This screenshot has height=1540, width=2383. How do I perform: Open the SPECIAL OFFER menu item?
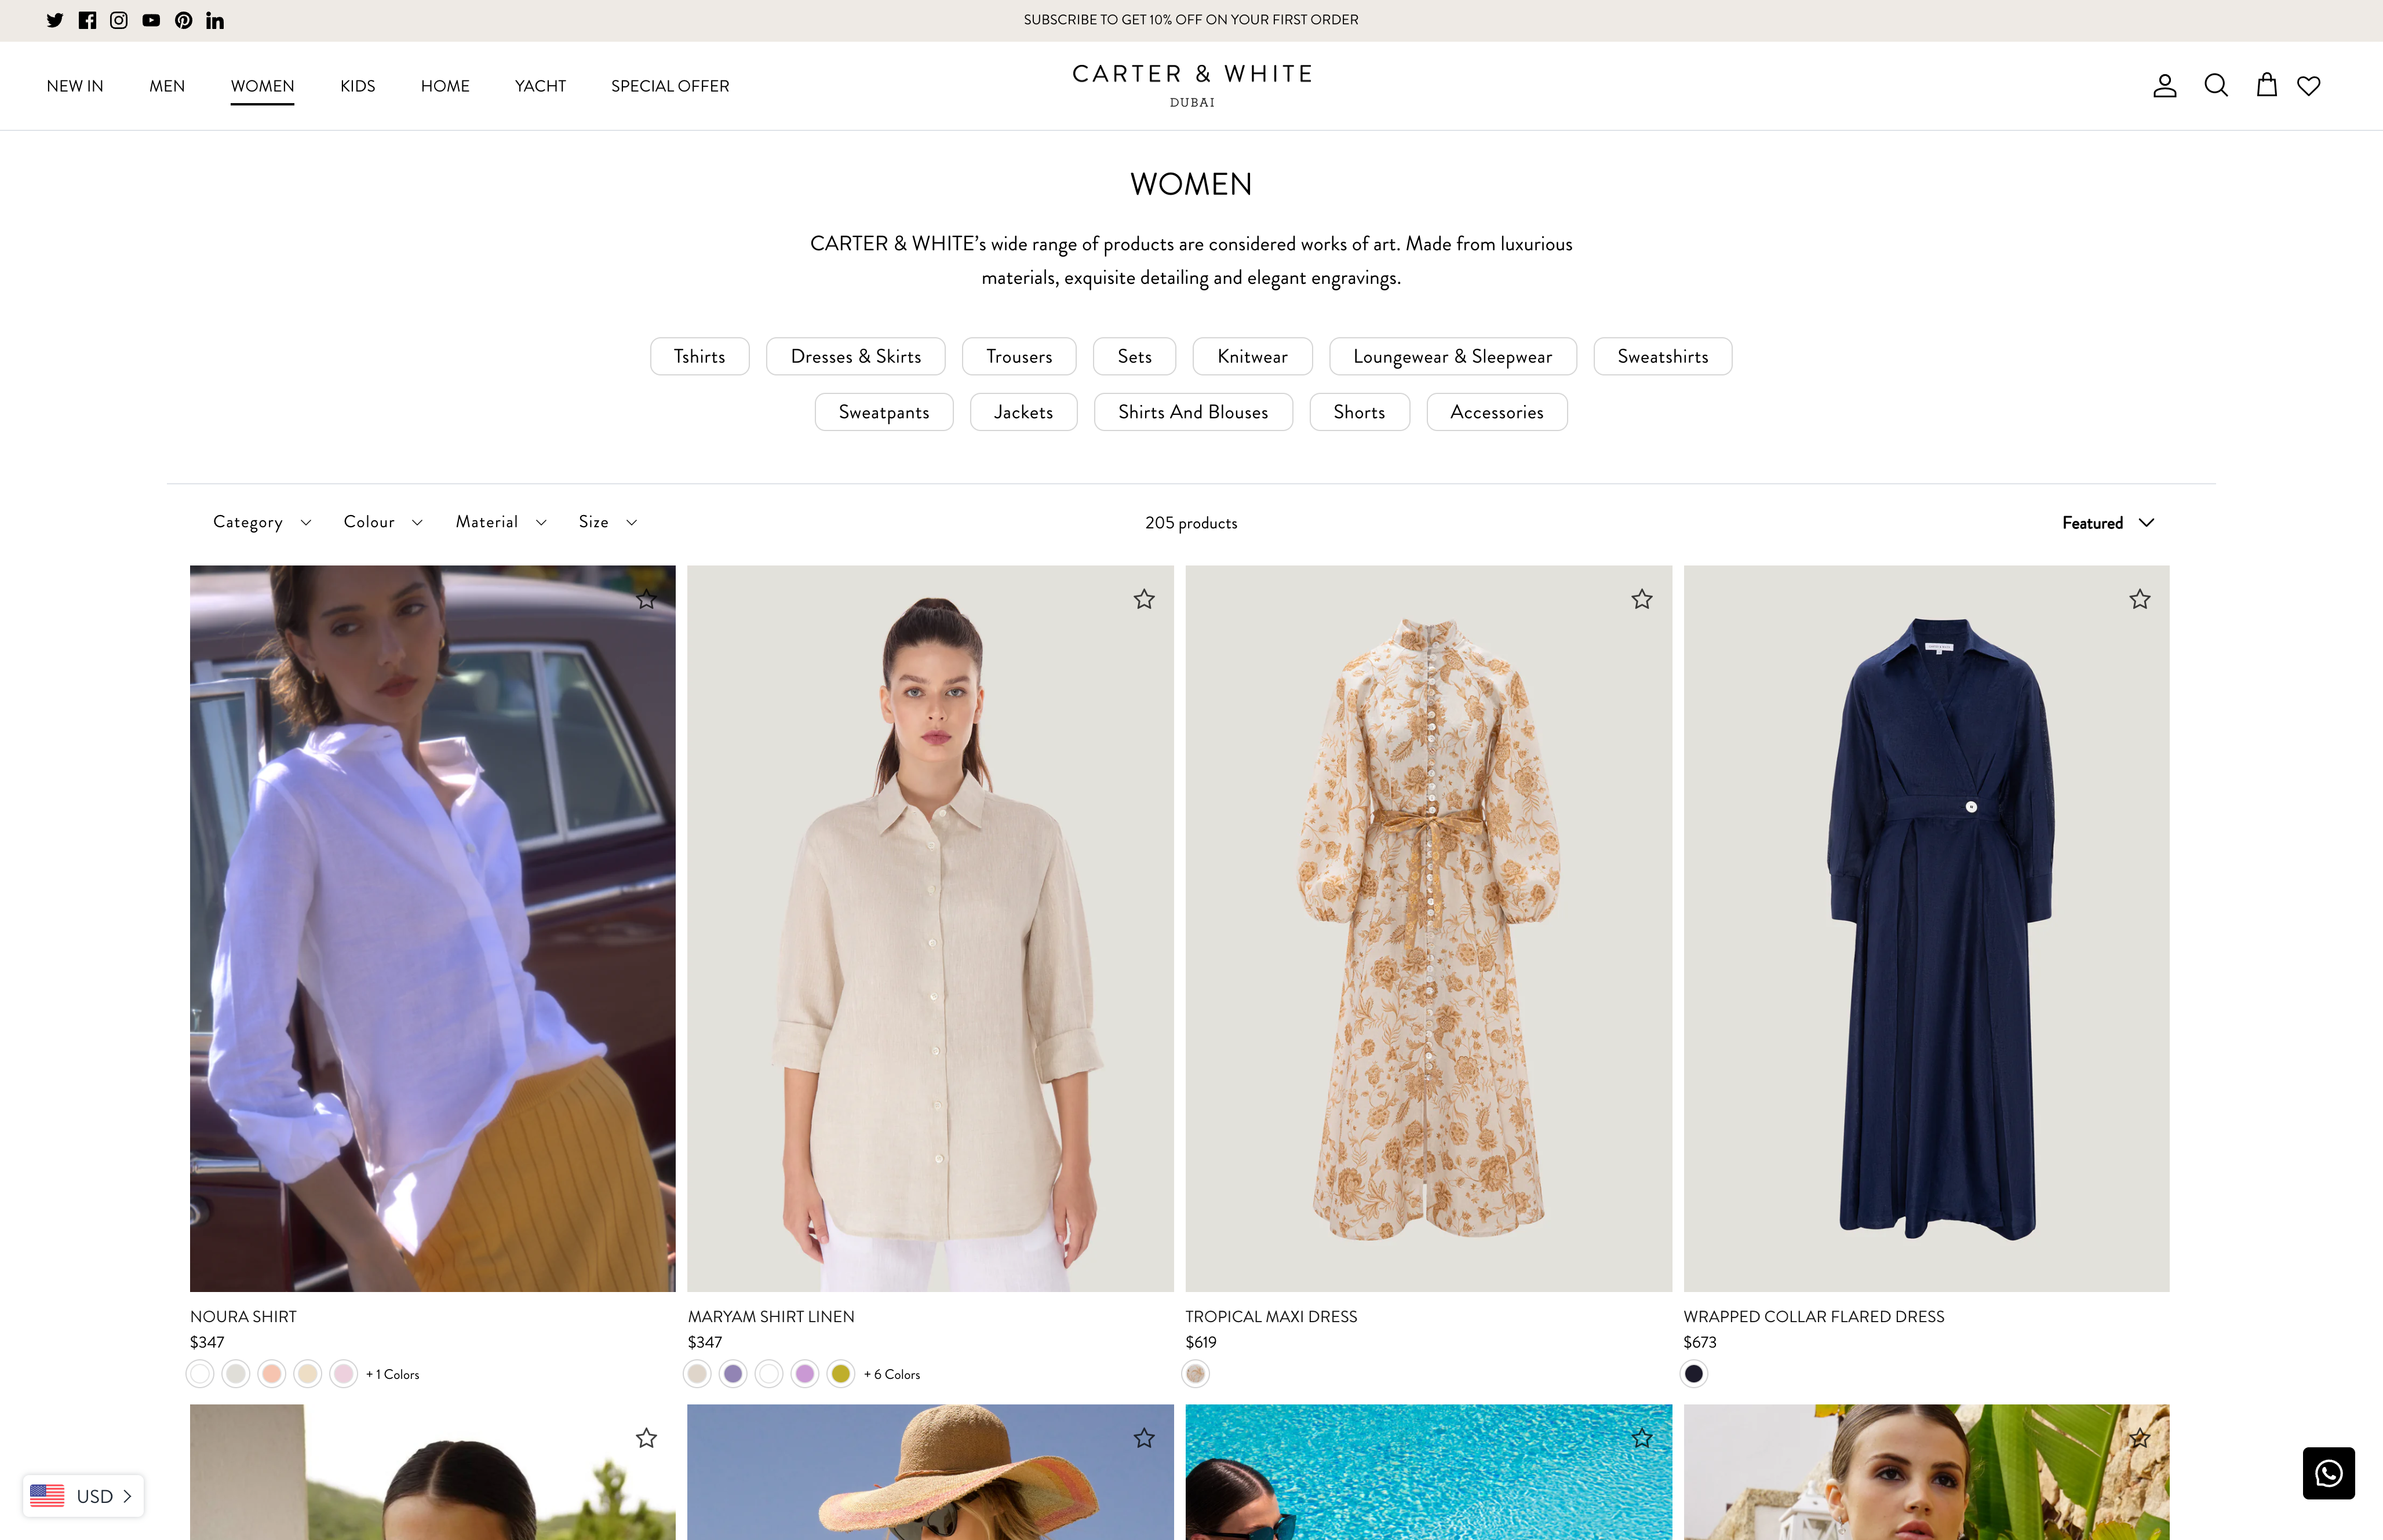coord(670,86)
